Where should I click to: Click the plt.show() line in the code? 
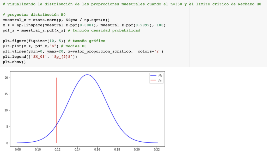(x=14, y=62)
